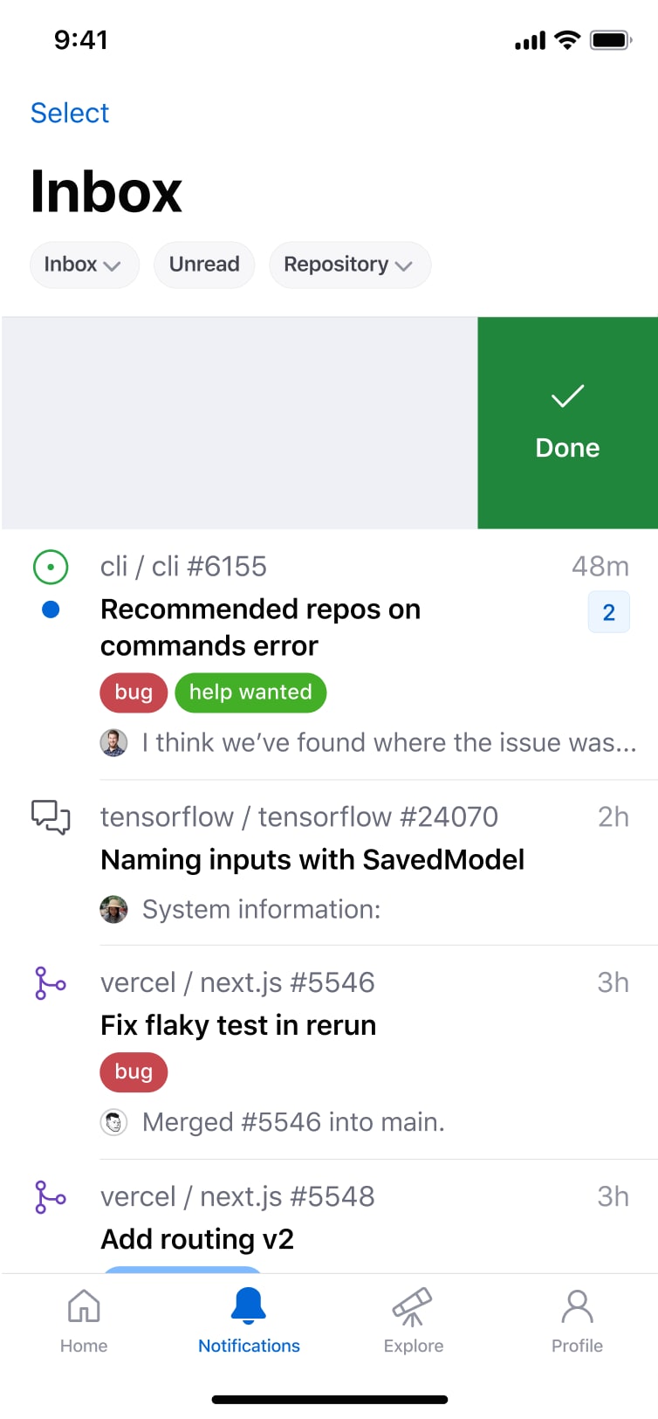Select the discussion icon for tensorflow #24070
The image size is (658, 1419).
[50, 818]
